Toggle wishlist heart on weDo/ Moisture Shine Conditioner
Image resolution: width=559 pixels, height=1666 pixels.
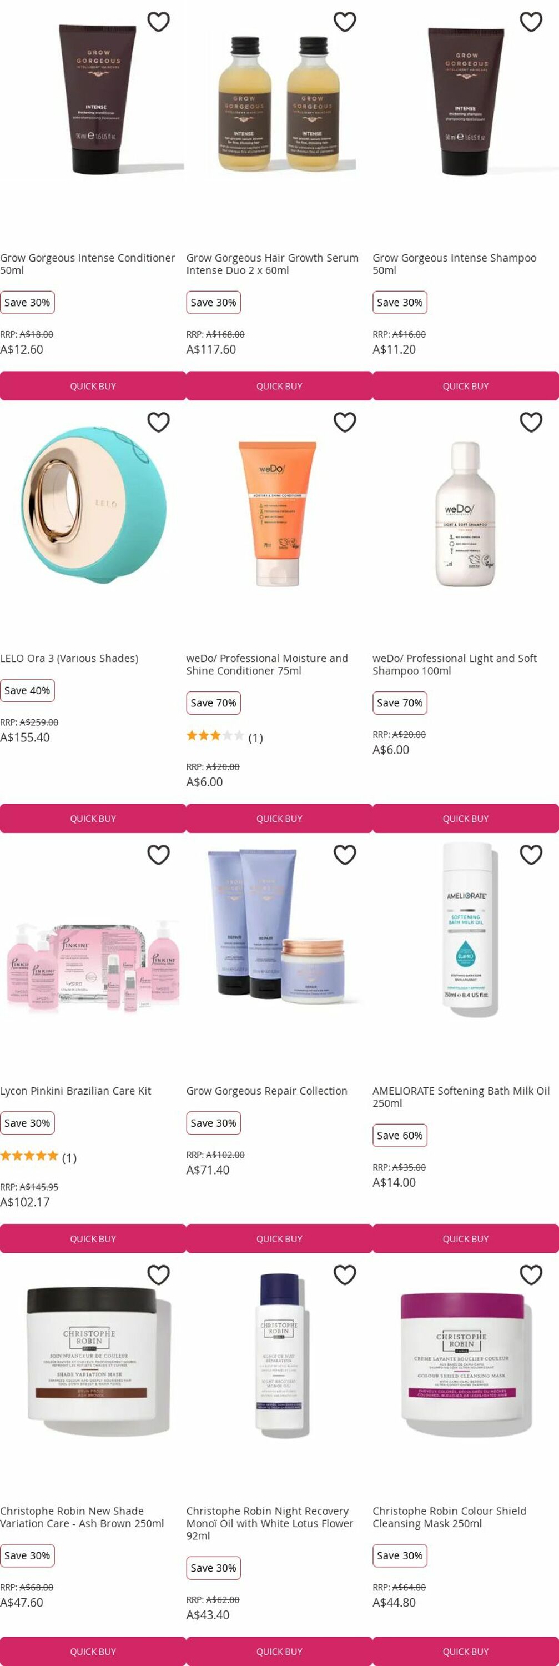[x=344, y=422]
